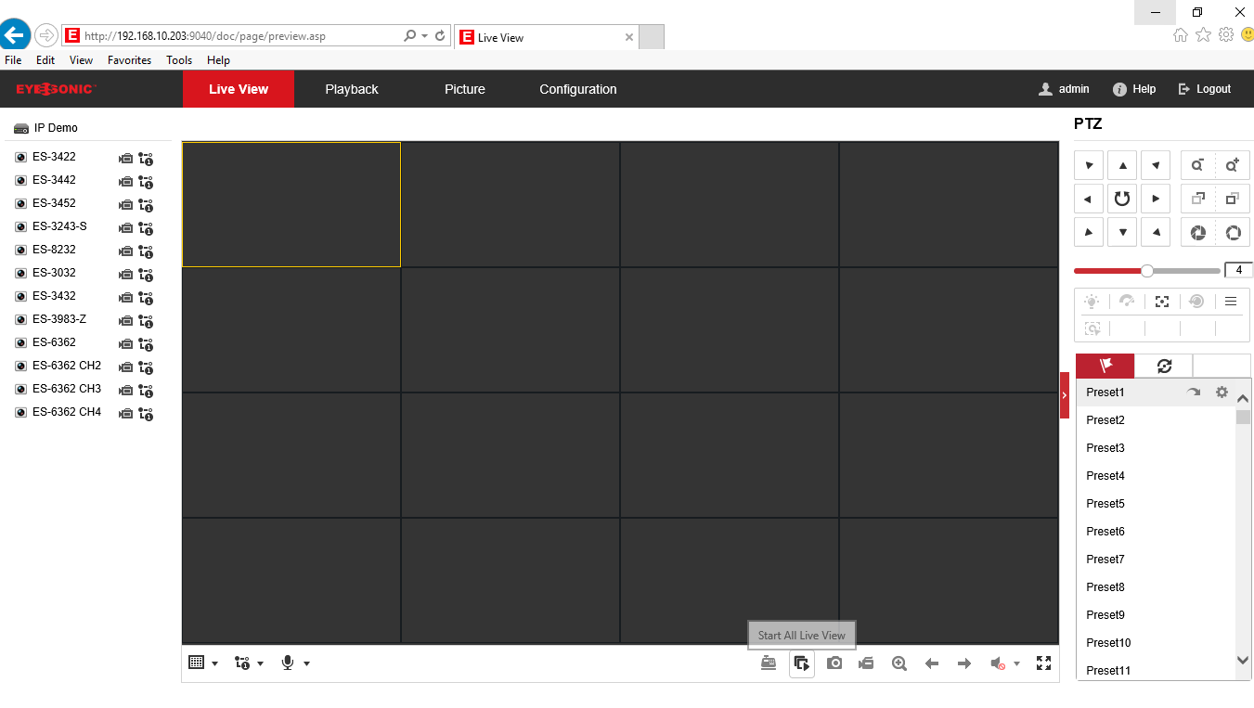Tilt the PTZ camera up
The image size is (1254, 708).
point(1122,165)
